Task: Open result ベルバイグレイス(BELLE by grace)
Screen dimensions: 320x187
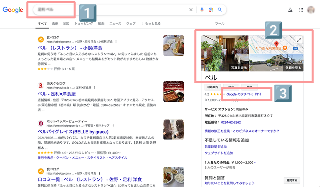Action: click(x=73, y=132)
